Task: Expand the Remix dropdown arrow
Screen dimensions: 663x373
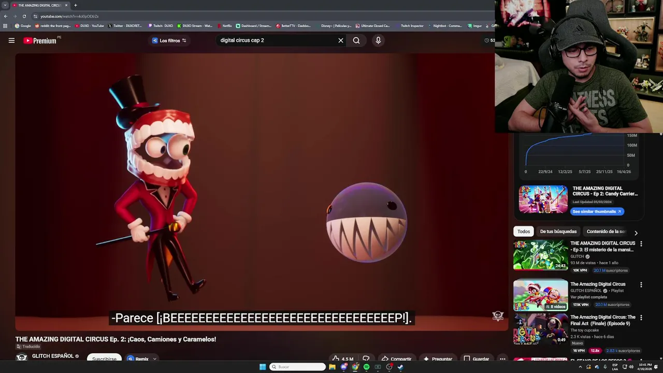Action: [x=154, y=359]
